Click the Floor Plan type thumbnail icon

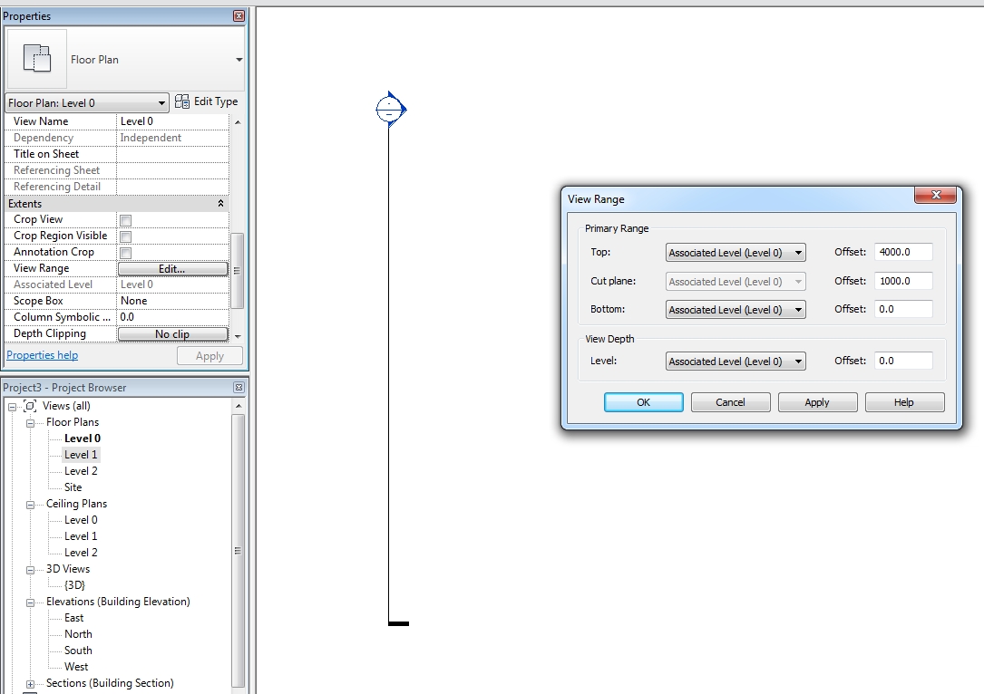[x=37, y=59]
